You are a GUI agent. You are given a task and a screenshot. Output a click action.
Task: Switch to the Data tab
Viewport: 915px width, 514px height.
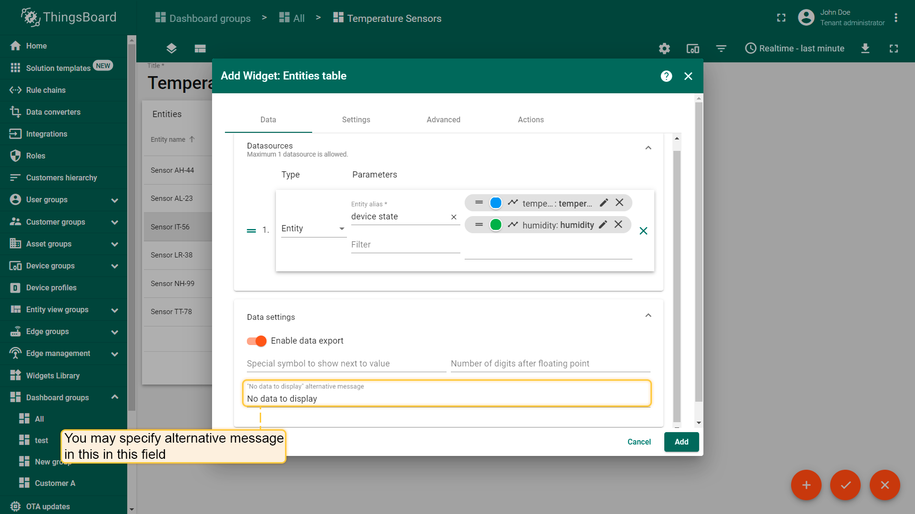pyautogui.click(x=268, y=120)
